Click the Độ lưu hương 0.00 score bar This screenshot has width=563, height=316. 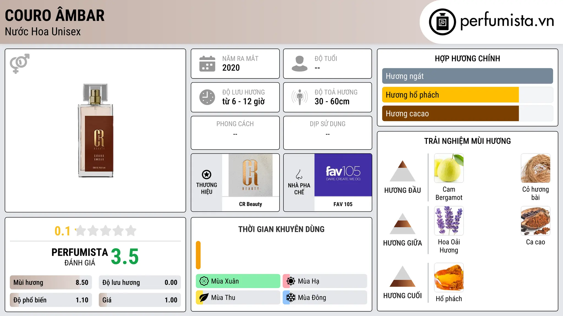[140, 283]
